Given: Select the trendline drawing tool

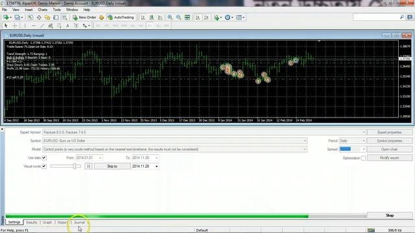Looking at the screenshot, I should coord(42,26).
